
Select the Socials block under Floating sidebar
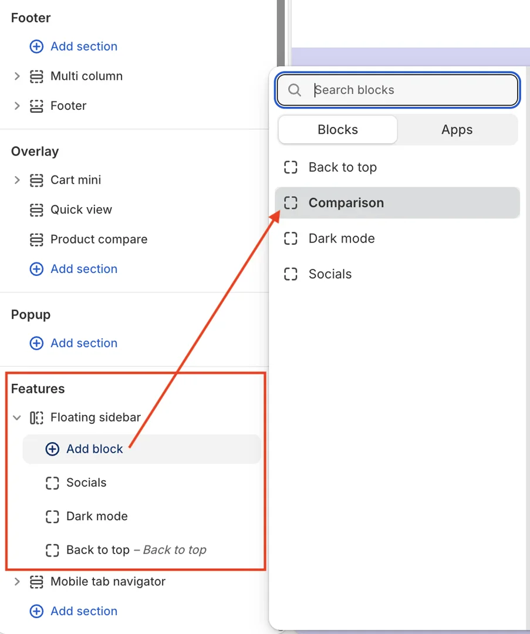pos(86,483)
